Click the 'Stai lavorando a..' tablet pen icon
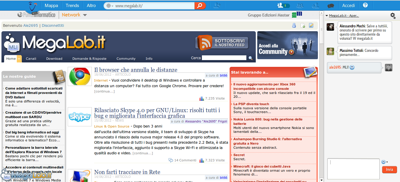The width and height of the screenshot is (400, 182). point(311,72)
